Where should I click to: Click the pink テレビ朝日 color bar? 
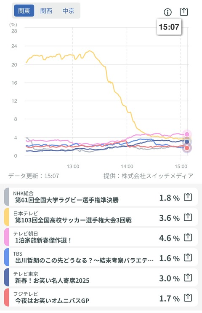(x=7, y=237)
